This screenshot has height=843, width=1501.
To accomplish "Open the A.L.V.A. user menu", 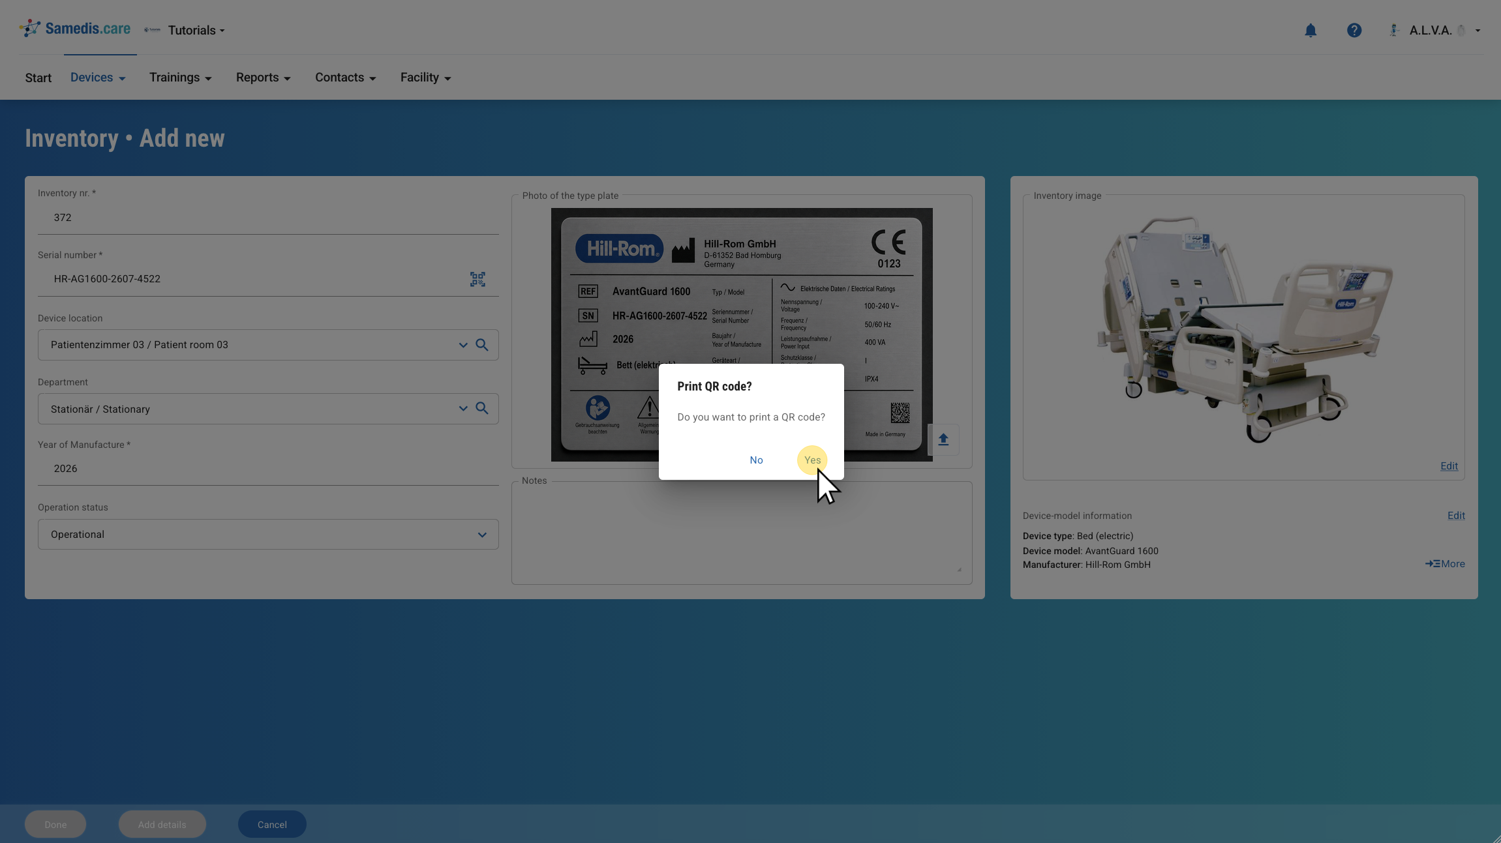I will (1434, 31).
